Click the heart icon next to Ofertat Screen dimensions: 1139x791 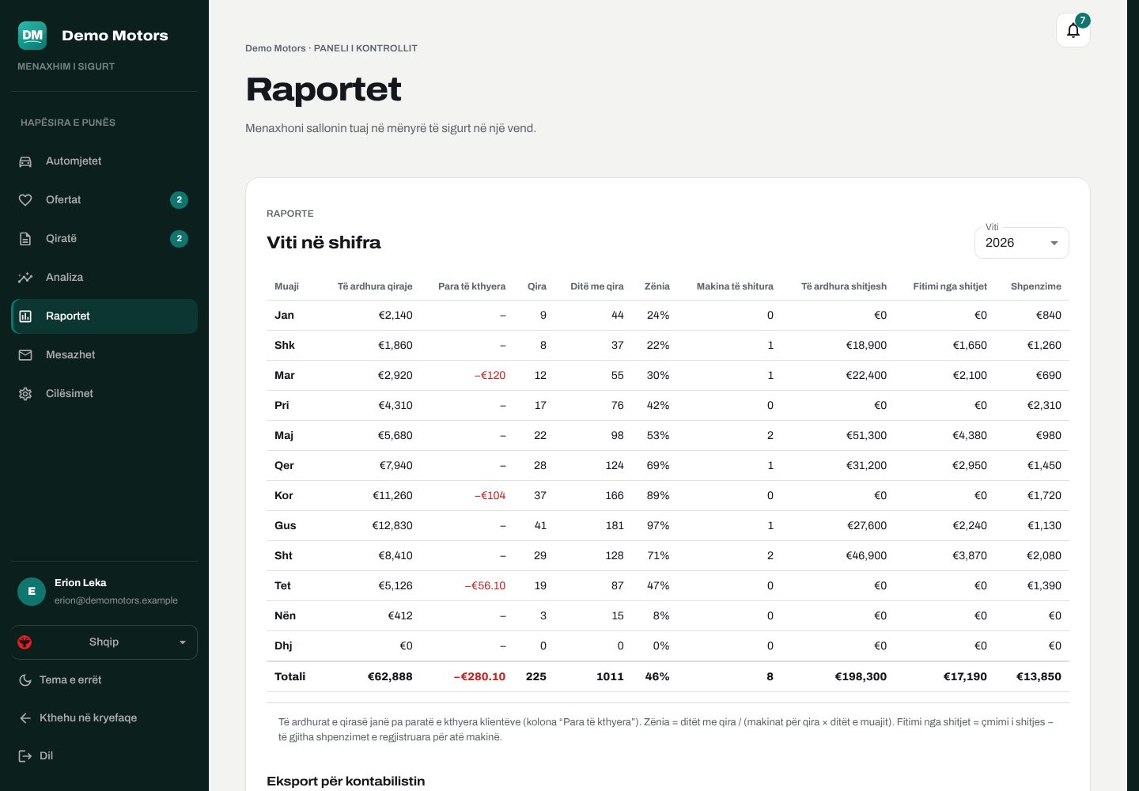point(25,200)
